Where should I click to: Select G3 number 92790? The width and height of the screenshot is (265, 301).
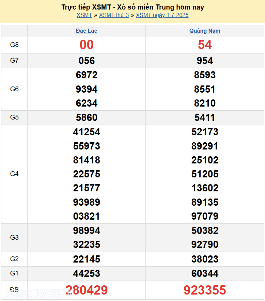point(205,244)
